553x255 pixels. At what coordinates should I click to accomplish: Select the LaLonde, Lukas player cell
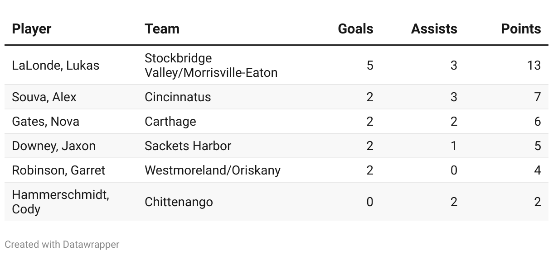[x=55, y=66]
